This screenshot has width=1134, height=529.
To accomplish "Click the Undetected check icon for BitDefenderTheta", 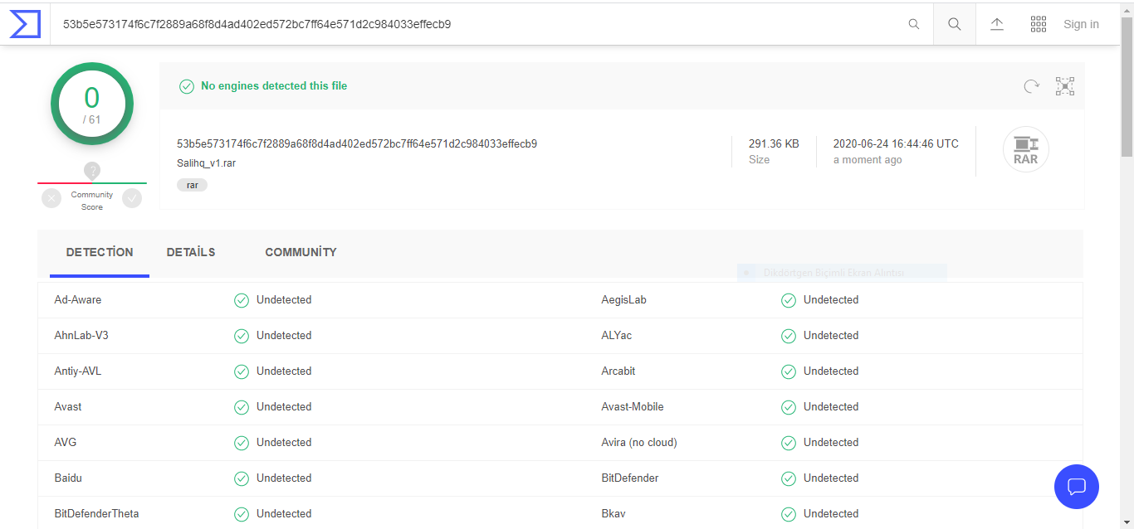I will coord(242,514).
